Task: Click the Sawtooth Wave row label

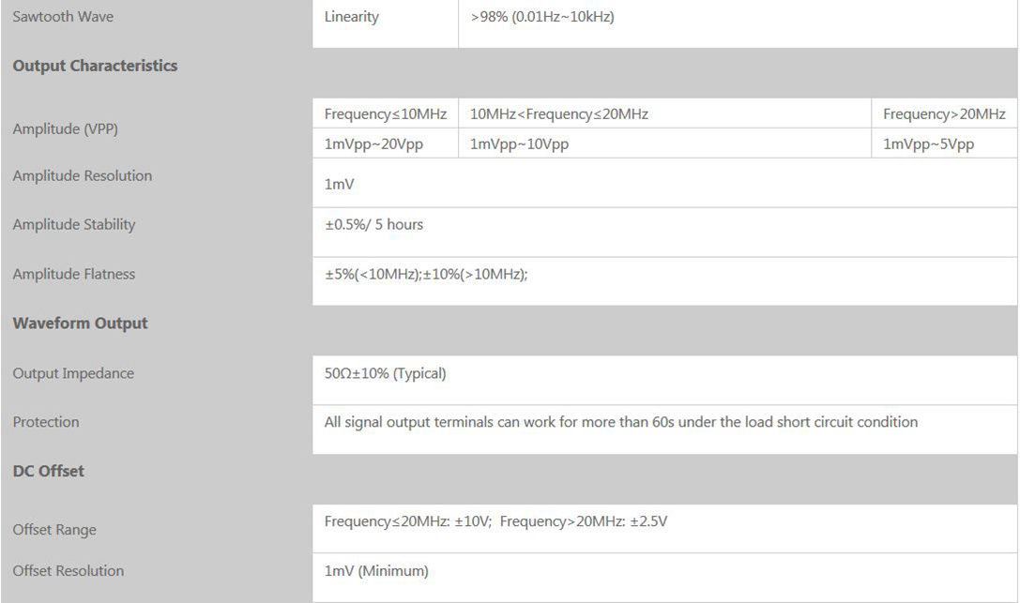Action: 63,17
